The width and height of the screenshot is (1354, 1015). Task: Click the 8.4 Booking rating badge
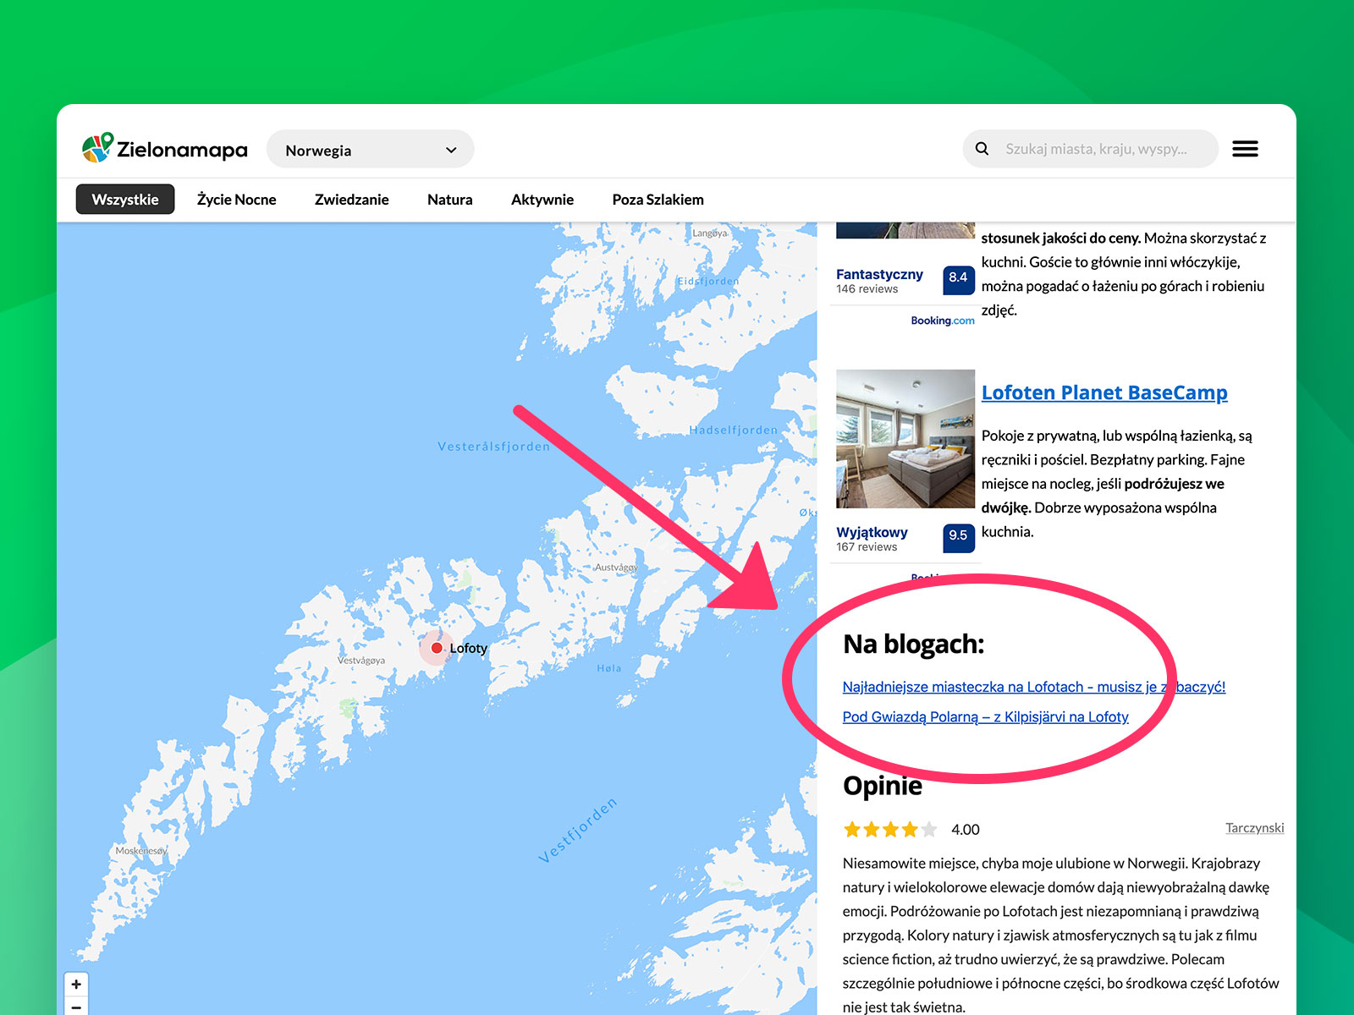[958, 278]
